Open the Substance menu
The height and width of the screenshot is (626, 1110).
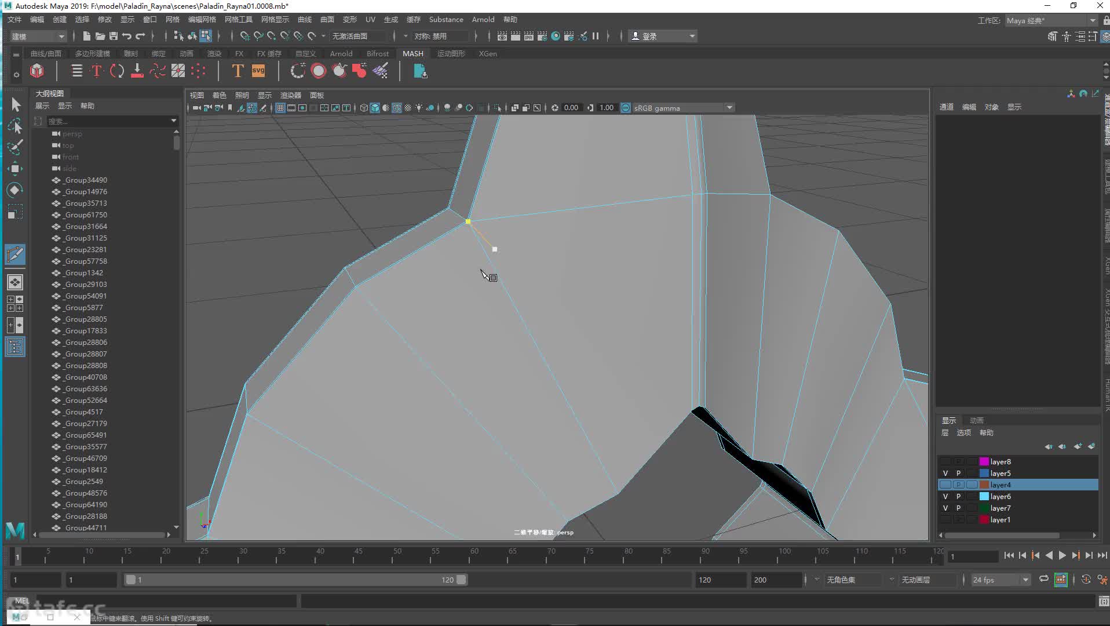(x=446, y=20)
